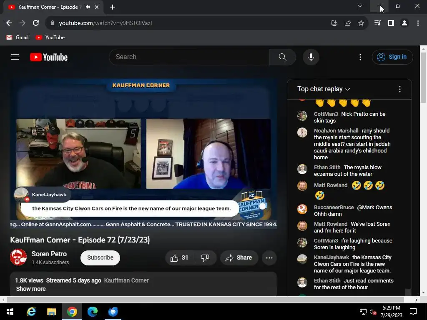Viewport: 427px width, 320px height.
Task: Click NoahJon Marshall's chat username
Action: [336, 130]
